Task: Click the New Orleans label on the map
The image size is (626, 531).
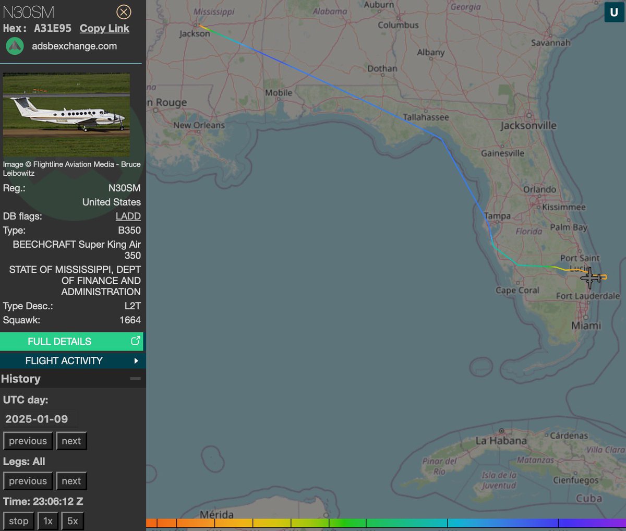Action: (199, 125)
